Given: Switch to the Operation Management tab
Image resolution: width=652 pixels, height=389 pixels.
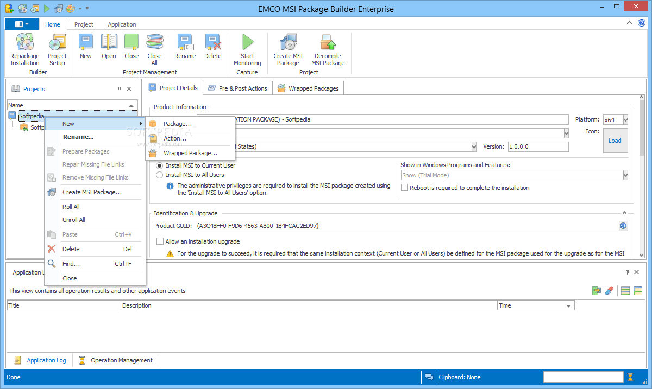Looking at the screenshot, I should pos(116,360).
